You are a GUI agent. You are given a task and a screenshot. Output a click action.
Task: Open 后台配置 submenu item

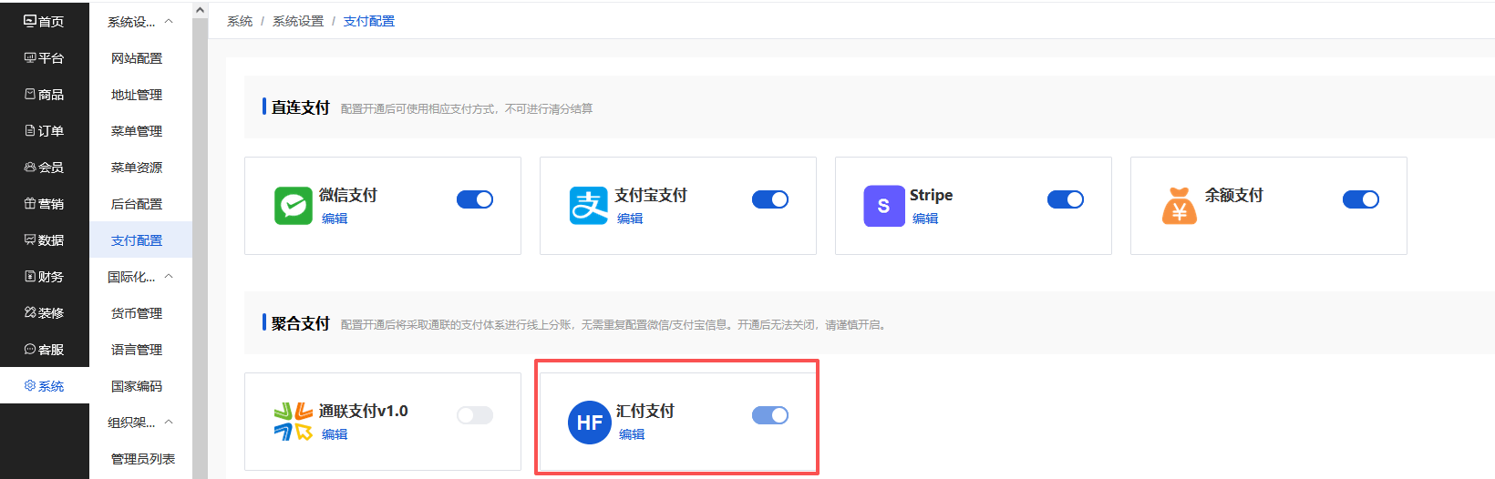click(137, 203)
